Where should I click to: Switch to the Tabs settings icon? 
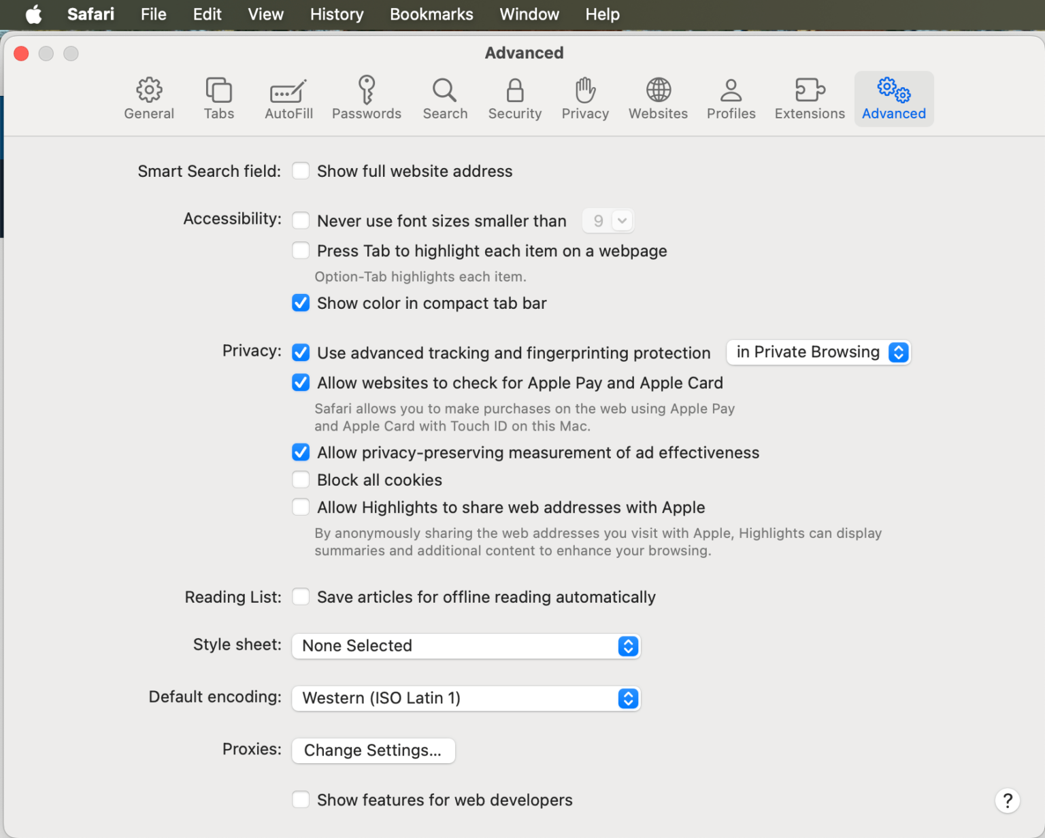click(218, 98)
